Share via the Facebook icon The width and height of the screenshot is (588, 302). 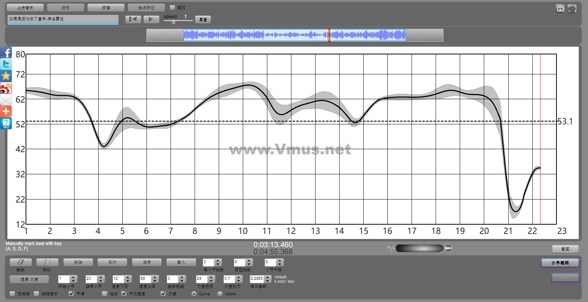6,53
